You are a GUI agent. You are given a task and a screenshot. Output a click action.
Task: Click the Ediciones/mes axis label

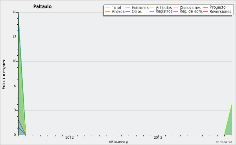pos(4,74)
